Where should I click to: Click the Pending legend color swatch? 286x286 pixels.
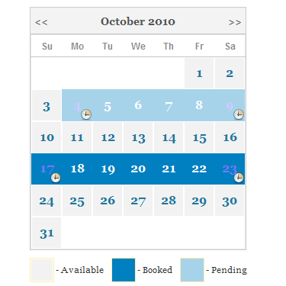192,270
